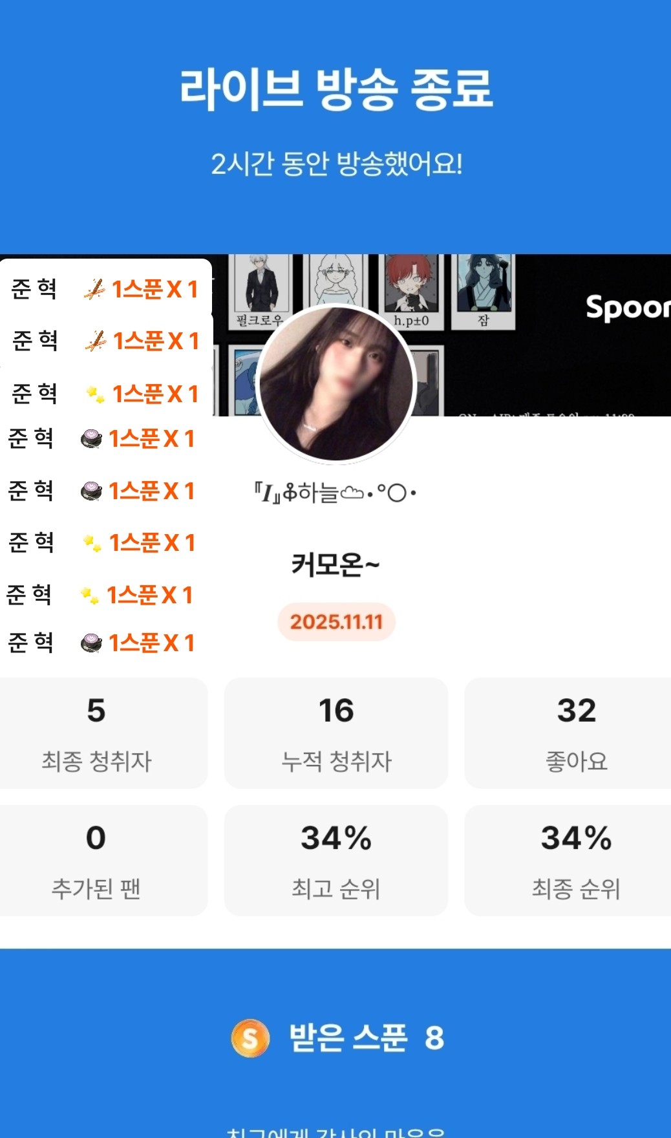Tap the fifth row purple cup gift icon
The height and width of the screenshot is (1138, 671).
[91, 491]
